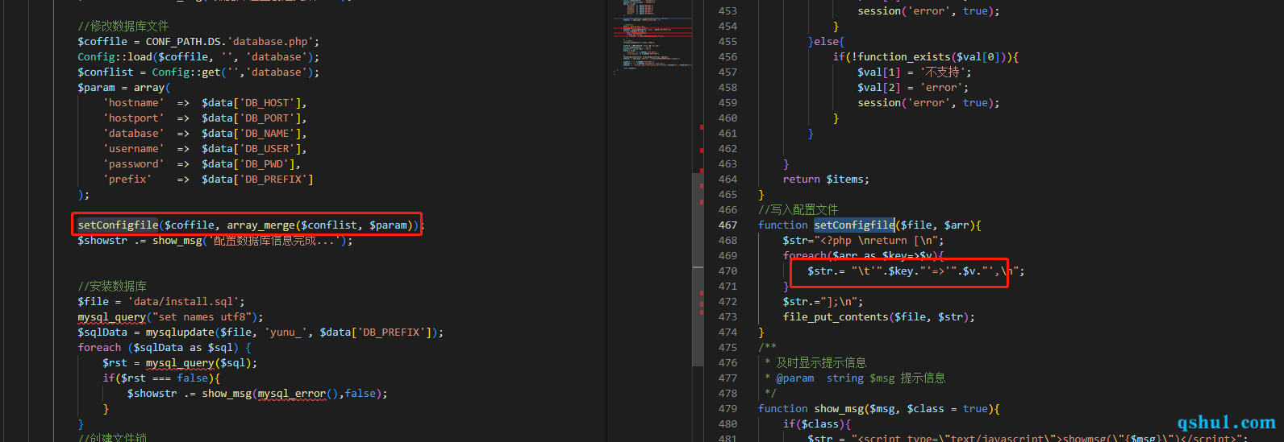Click the $str.="];\n"; line
The width and height of the screenshot is (1284, 442).
tap(823, 302)
